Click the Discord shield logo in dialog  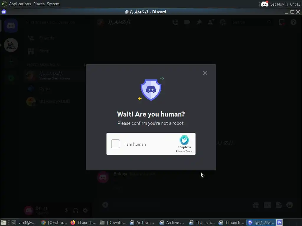click(x=151, y=90)
